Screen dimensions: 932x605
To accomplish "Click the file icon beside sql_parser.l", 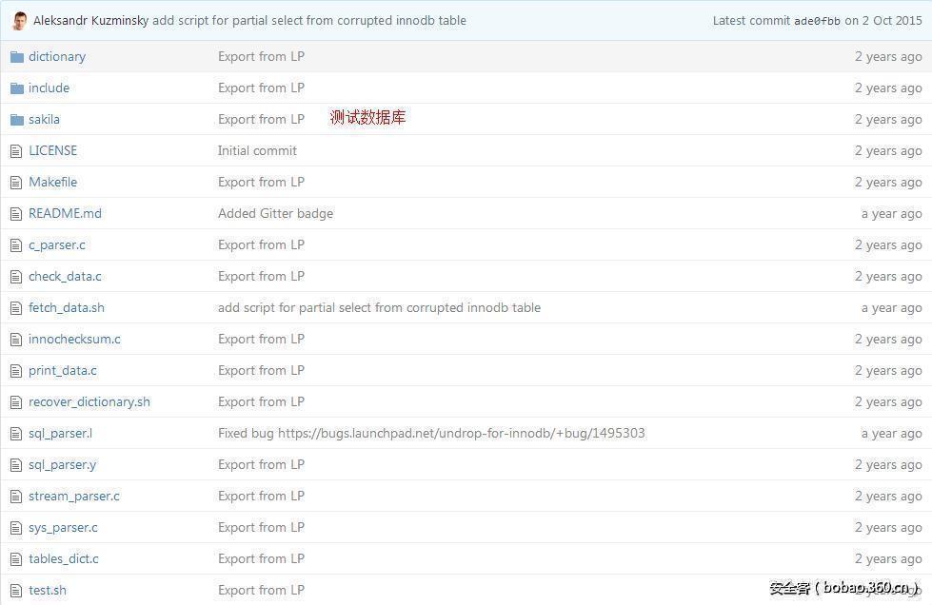I will click(x=16, y=433).
